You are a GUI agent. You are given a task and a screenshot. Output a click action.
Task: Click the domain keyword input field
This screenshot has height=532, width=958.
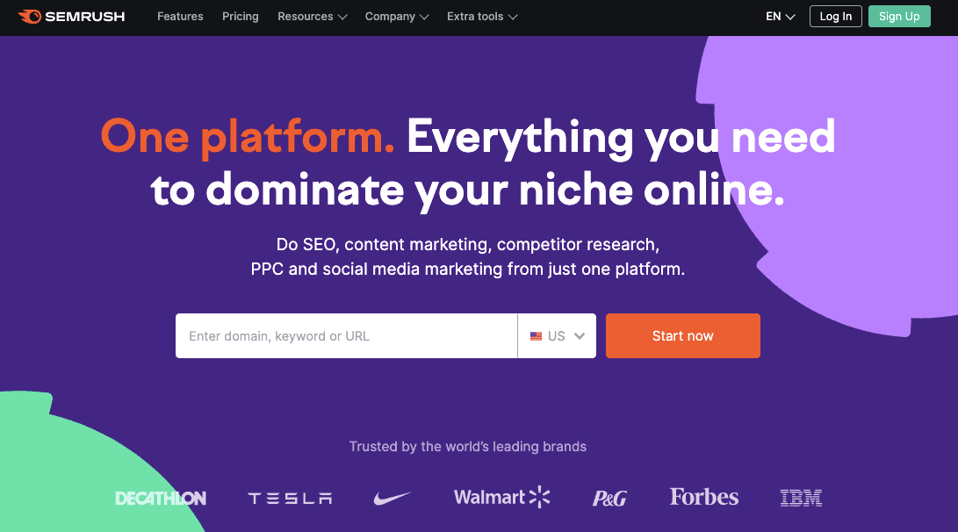(346, 335)
